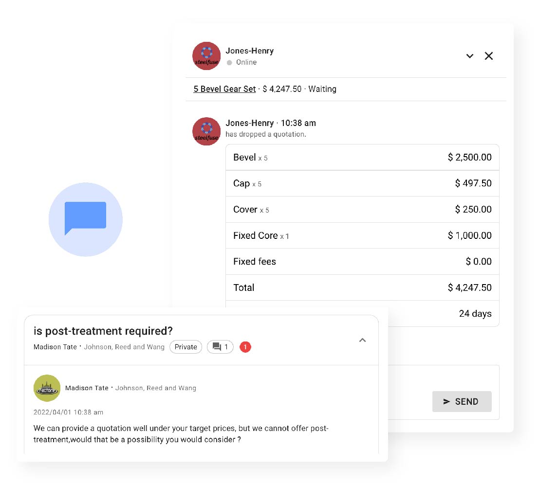540x485 pixels.
Task: Click the Total $ 4,247.50 row
Action: tap(362, 287)
